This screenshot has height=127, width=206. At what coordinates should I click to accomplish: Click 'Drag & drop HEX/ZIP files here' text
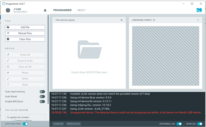coord(89,72)
